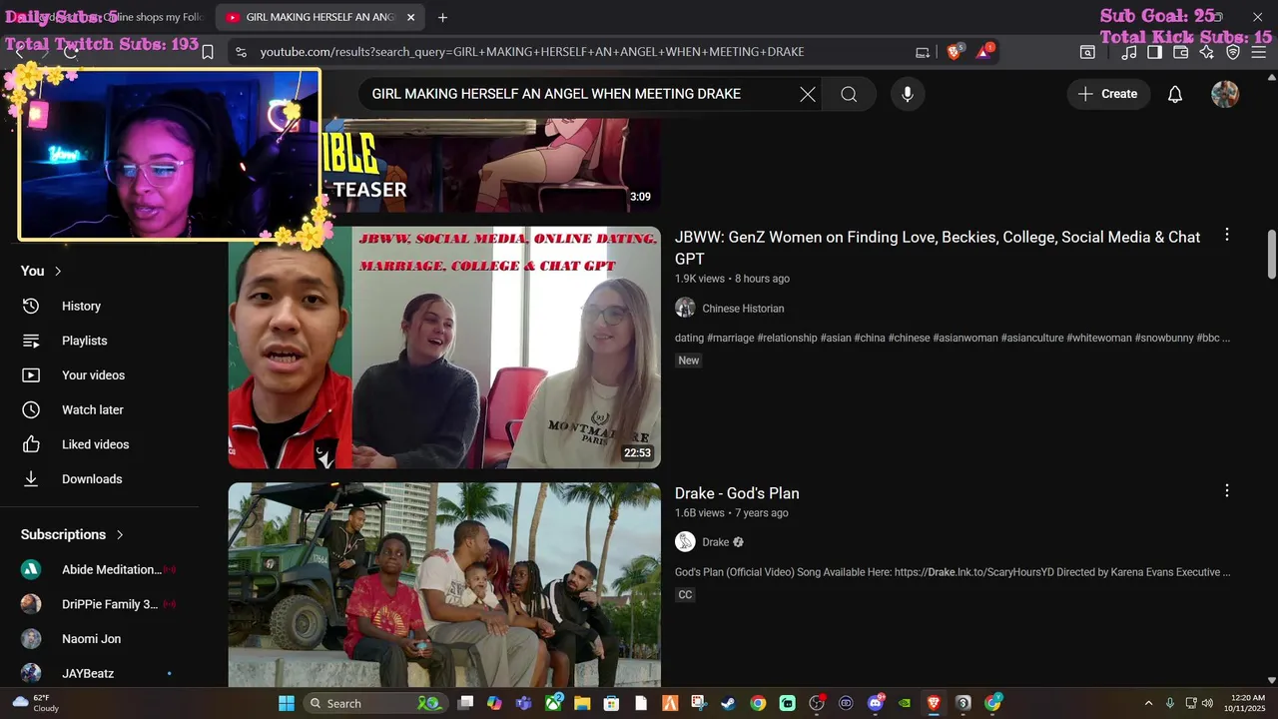
Task: Open site settings icon in address bar
Action: pyautogui.click(x=240, y=52)
